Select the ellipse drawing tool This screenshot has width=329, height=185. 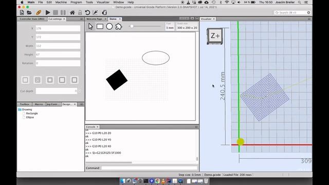point(109,26)
